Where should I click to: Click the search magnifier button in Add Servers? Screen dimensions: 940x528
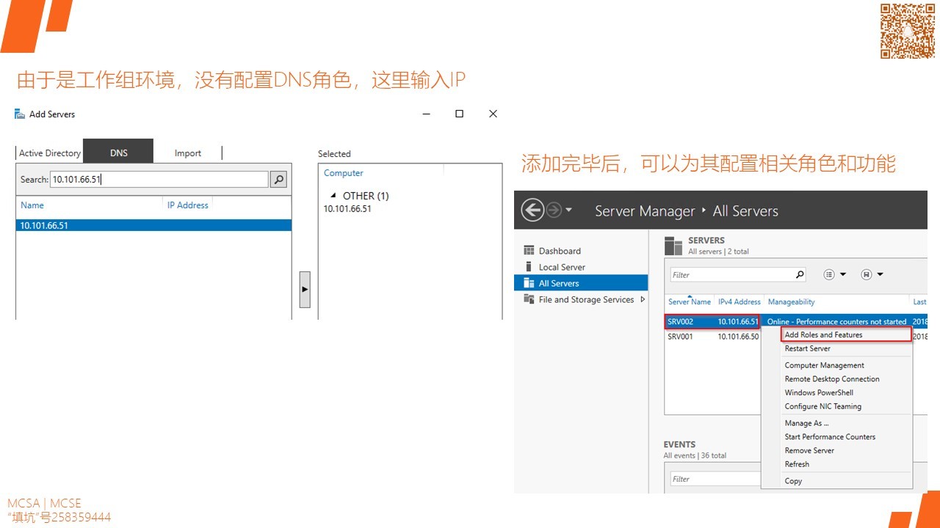click(x=278, y=179)
